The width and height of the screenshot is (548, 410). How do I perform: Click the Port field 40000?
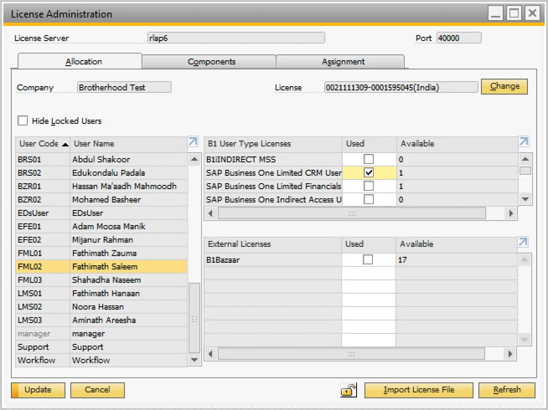pos(459,38)
